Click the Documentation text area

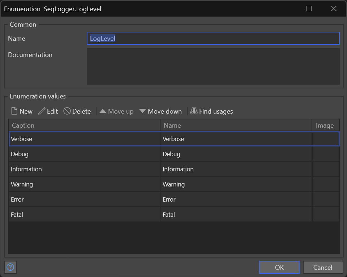[213, 66]
